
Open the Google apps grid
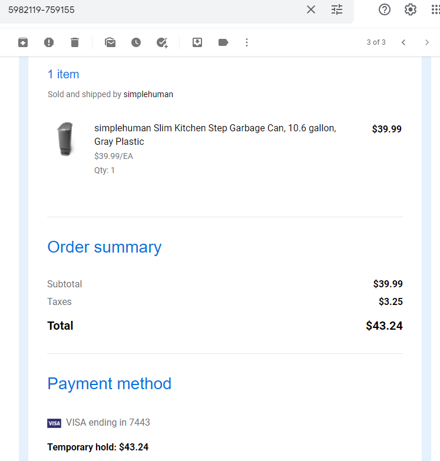pyautogui.click(x=435, y=9)
